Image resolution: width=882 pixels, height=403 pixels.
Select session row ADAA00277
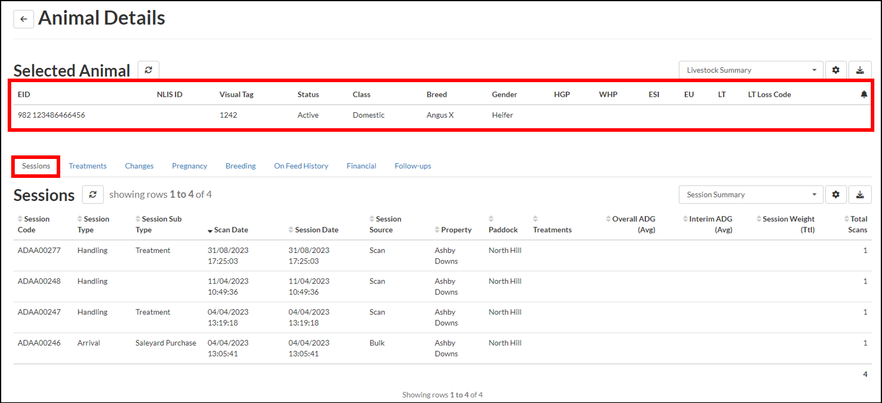click(x=39, y=251)
